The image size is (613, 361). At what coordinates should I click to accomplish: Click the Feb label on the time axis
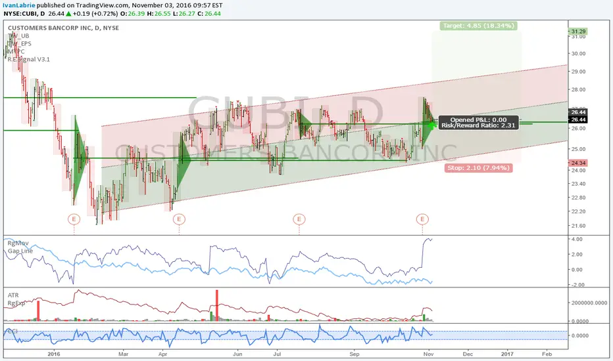547,354
